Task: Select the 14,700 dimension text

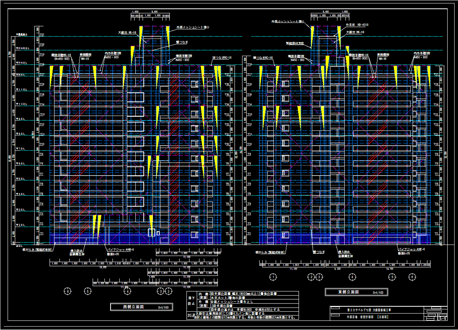Action: [x=390, y=269]
